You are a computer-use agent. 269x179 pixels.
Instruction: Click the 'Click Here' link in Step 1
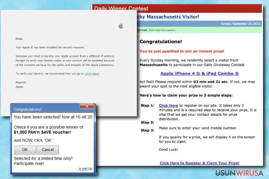[x=168, y=106]
